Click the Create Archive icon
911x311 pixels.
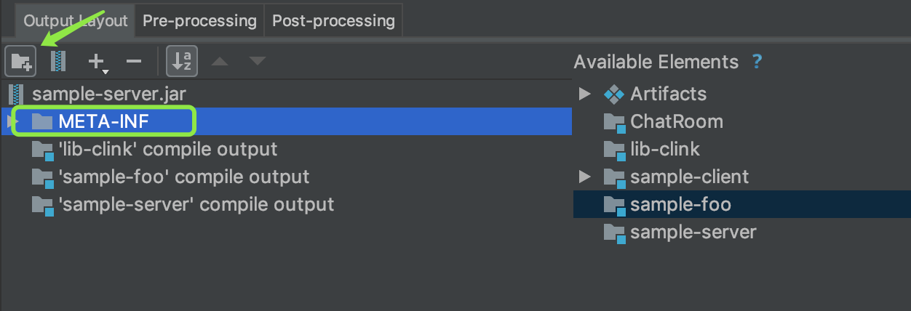[58, 62]
